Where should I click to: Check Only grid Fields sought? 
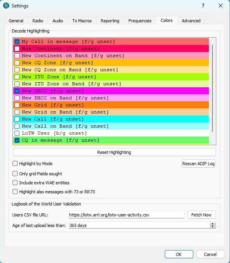(x=15, y=174)
